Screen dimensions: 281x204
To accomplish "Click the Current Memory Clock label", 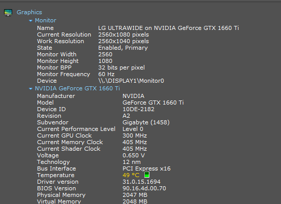I will coord(70,142).
